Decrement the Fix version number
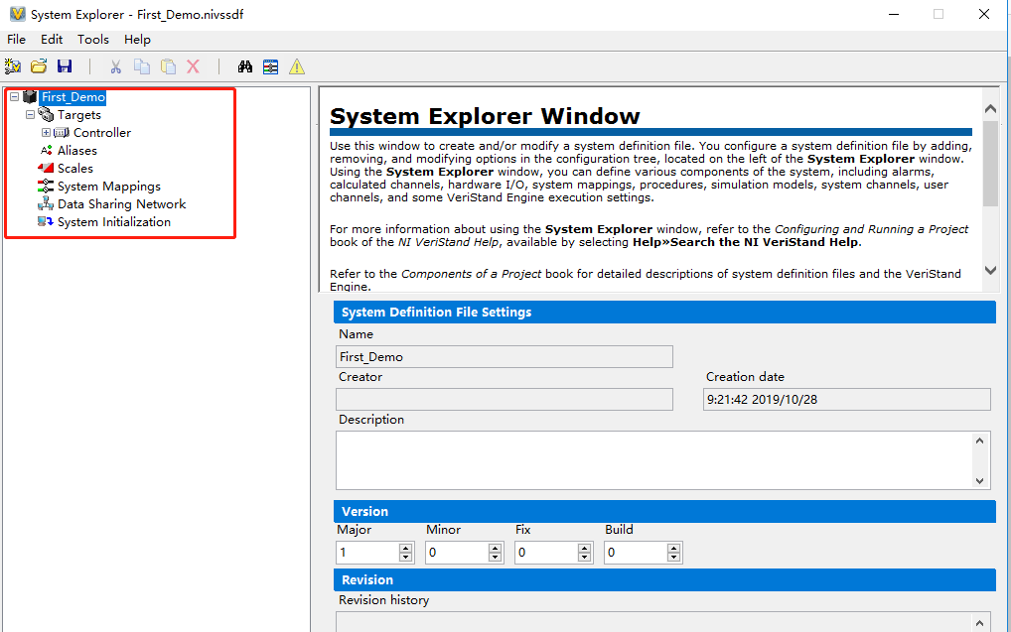 (584, 558)
